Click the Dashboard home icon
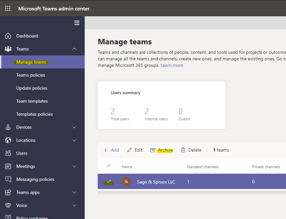The image size is (286, 219). (x=8, y=36)
